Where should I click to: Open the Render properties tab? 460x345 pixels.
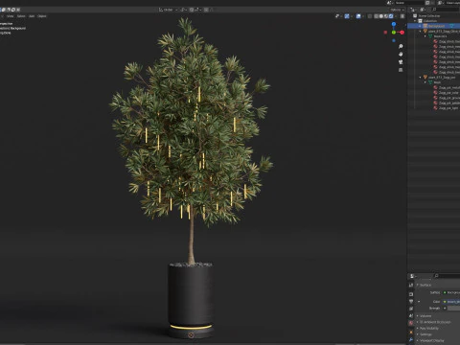pos(411,294)
